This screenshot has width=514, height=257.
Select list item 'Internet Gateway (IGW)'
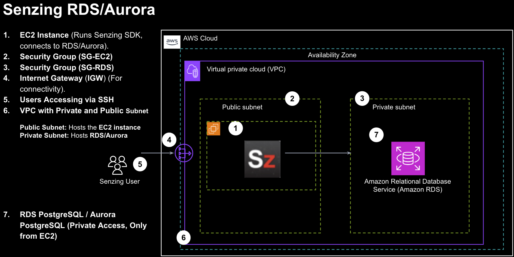(63, 78)
